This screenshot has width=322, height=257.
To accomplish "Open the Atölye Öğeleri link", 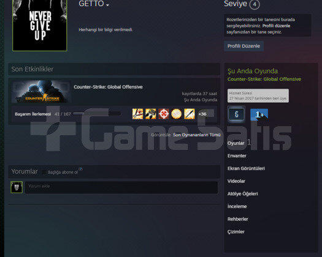I will coord(242,194).
